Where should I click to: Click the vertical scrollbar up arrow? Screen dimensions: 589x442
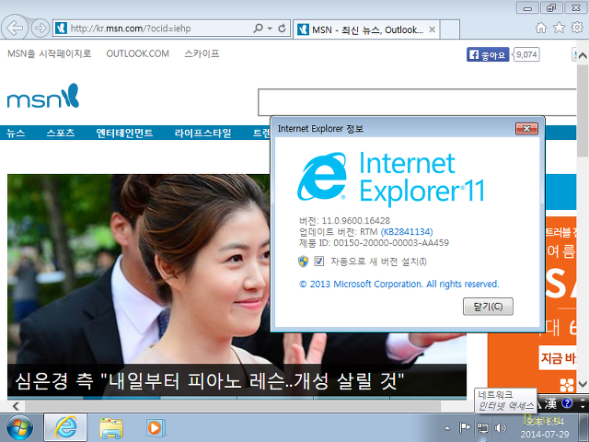tap(583, 56)
